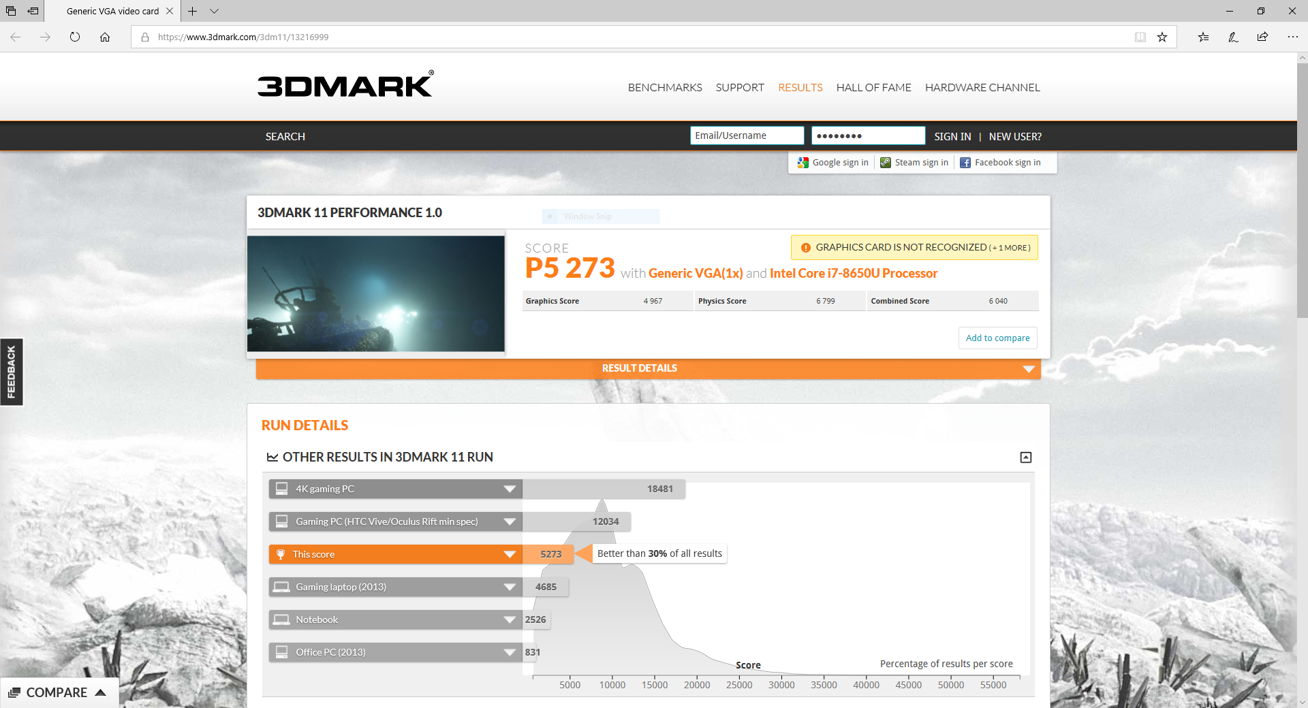
Task: Click the Notebook laptop icon
Action: 281,619
